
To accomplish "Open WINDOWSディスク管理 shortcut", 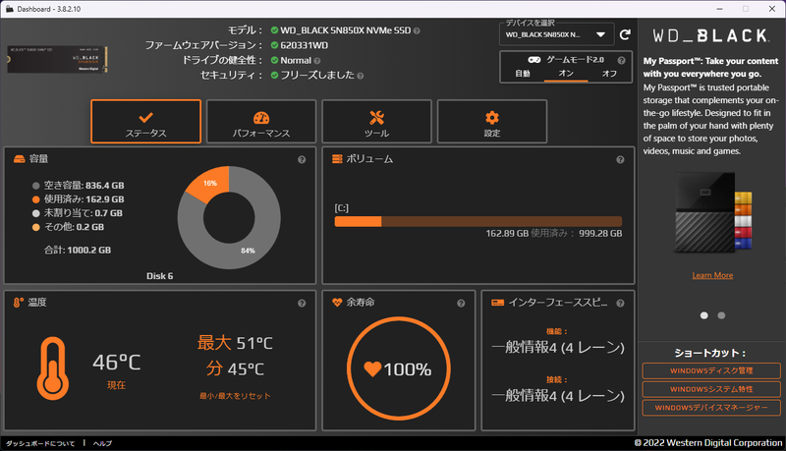I will [711, 370].
